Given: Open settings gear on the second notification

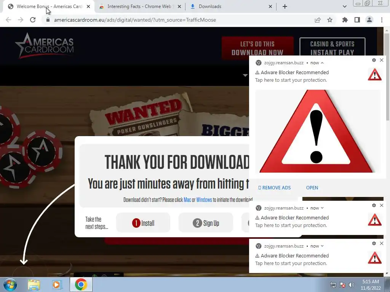Looking at the screenshot, I should point(374,205).
